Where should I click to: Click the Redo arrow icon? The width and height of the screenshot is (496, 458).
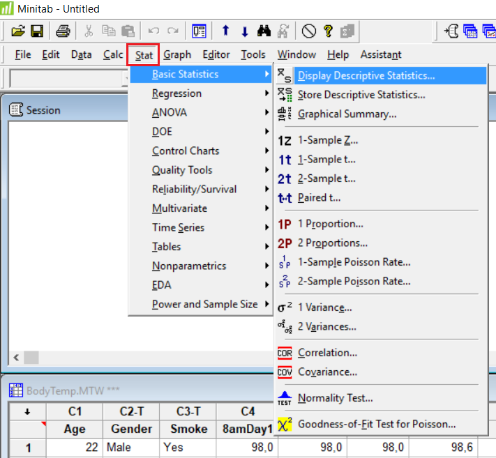tap(173, 31)
